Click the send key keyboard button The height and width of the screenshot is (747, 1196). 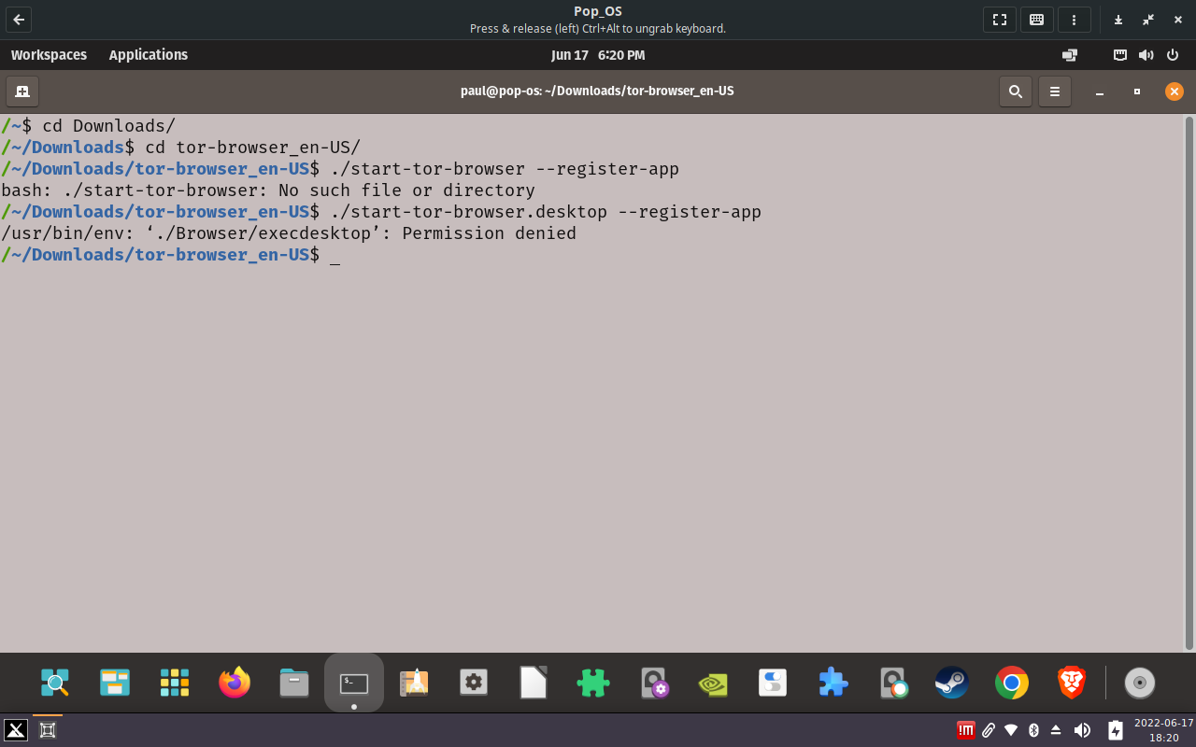pyautogui.click(x=1036, y=20)
